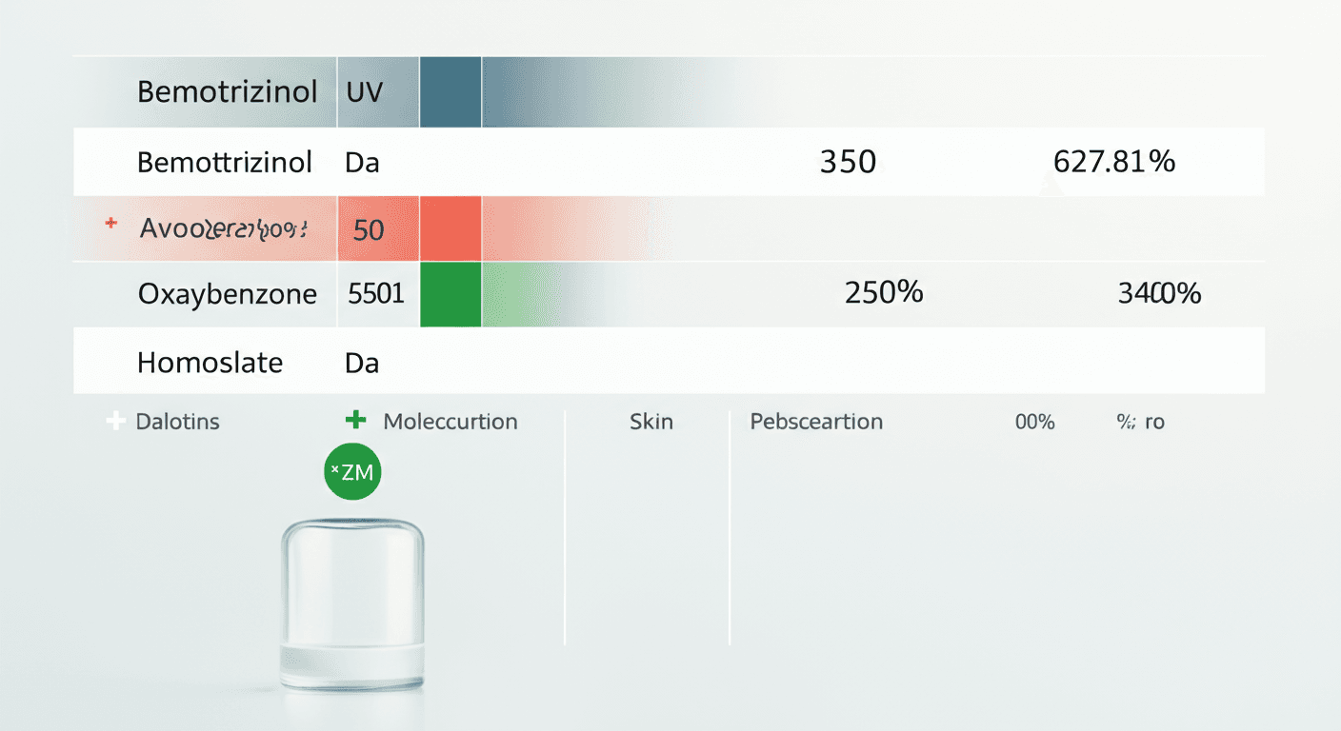Click the Oxaybenzone ingredient name

tap(228, 294)
